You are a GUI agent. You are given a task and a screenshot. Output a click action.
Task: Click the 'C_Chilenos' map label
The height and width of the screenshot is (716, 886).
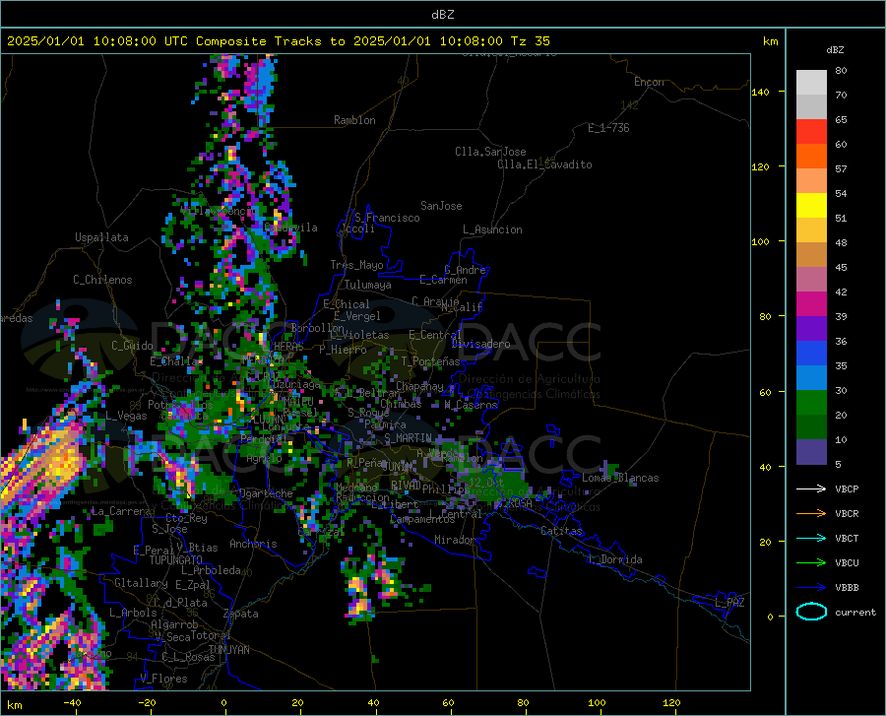[x=102, y=280]
